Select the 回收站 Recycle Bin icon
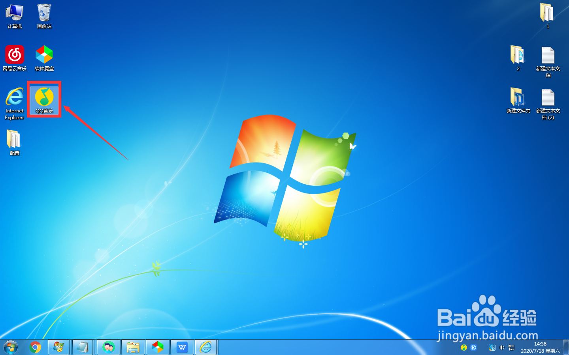Screen dimensions: 569x355 pyautogui.click(x=44, y=17)
